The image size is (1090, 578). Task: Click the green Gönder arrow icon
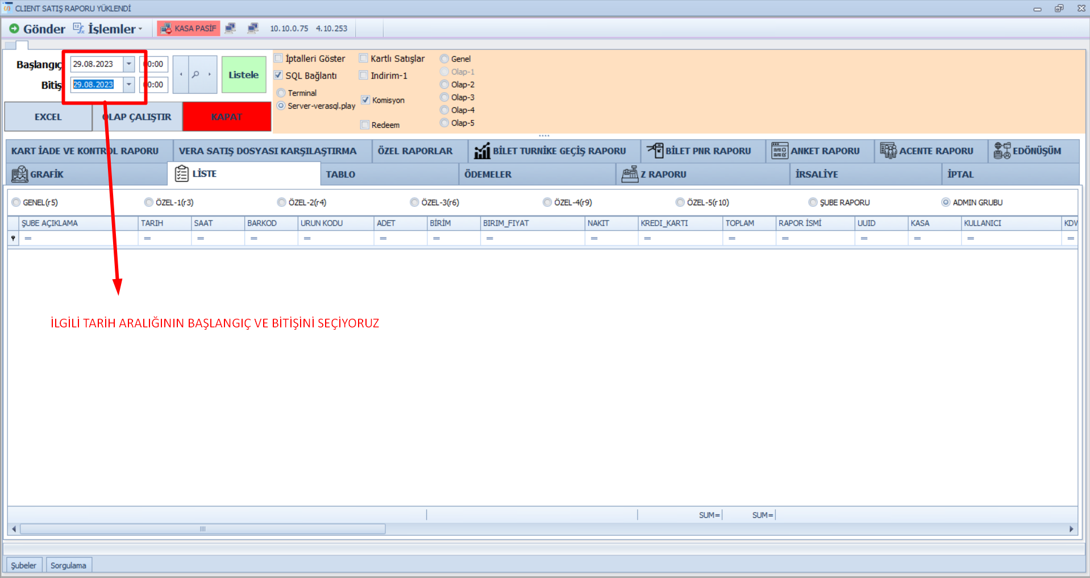pos(14,28)
